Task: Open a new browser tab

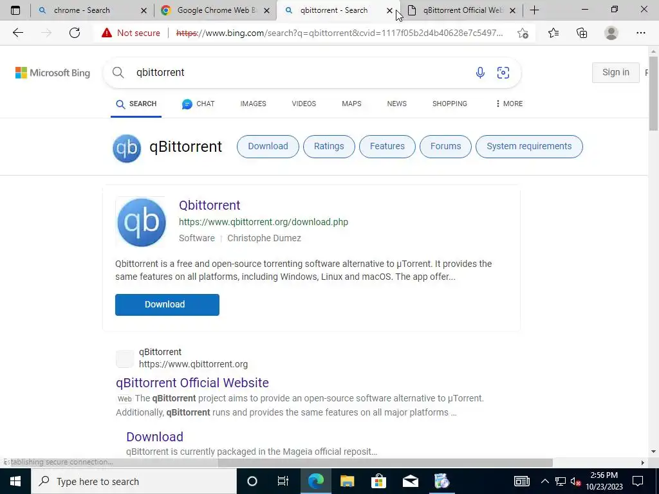Action: click(x=534, y=10)
